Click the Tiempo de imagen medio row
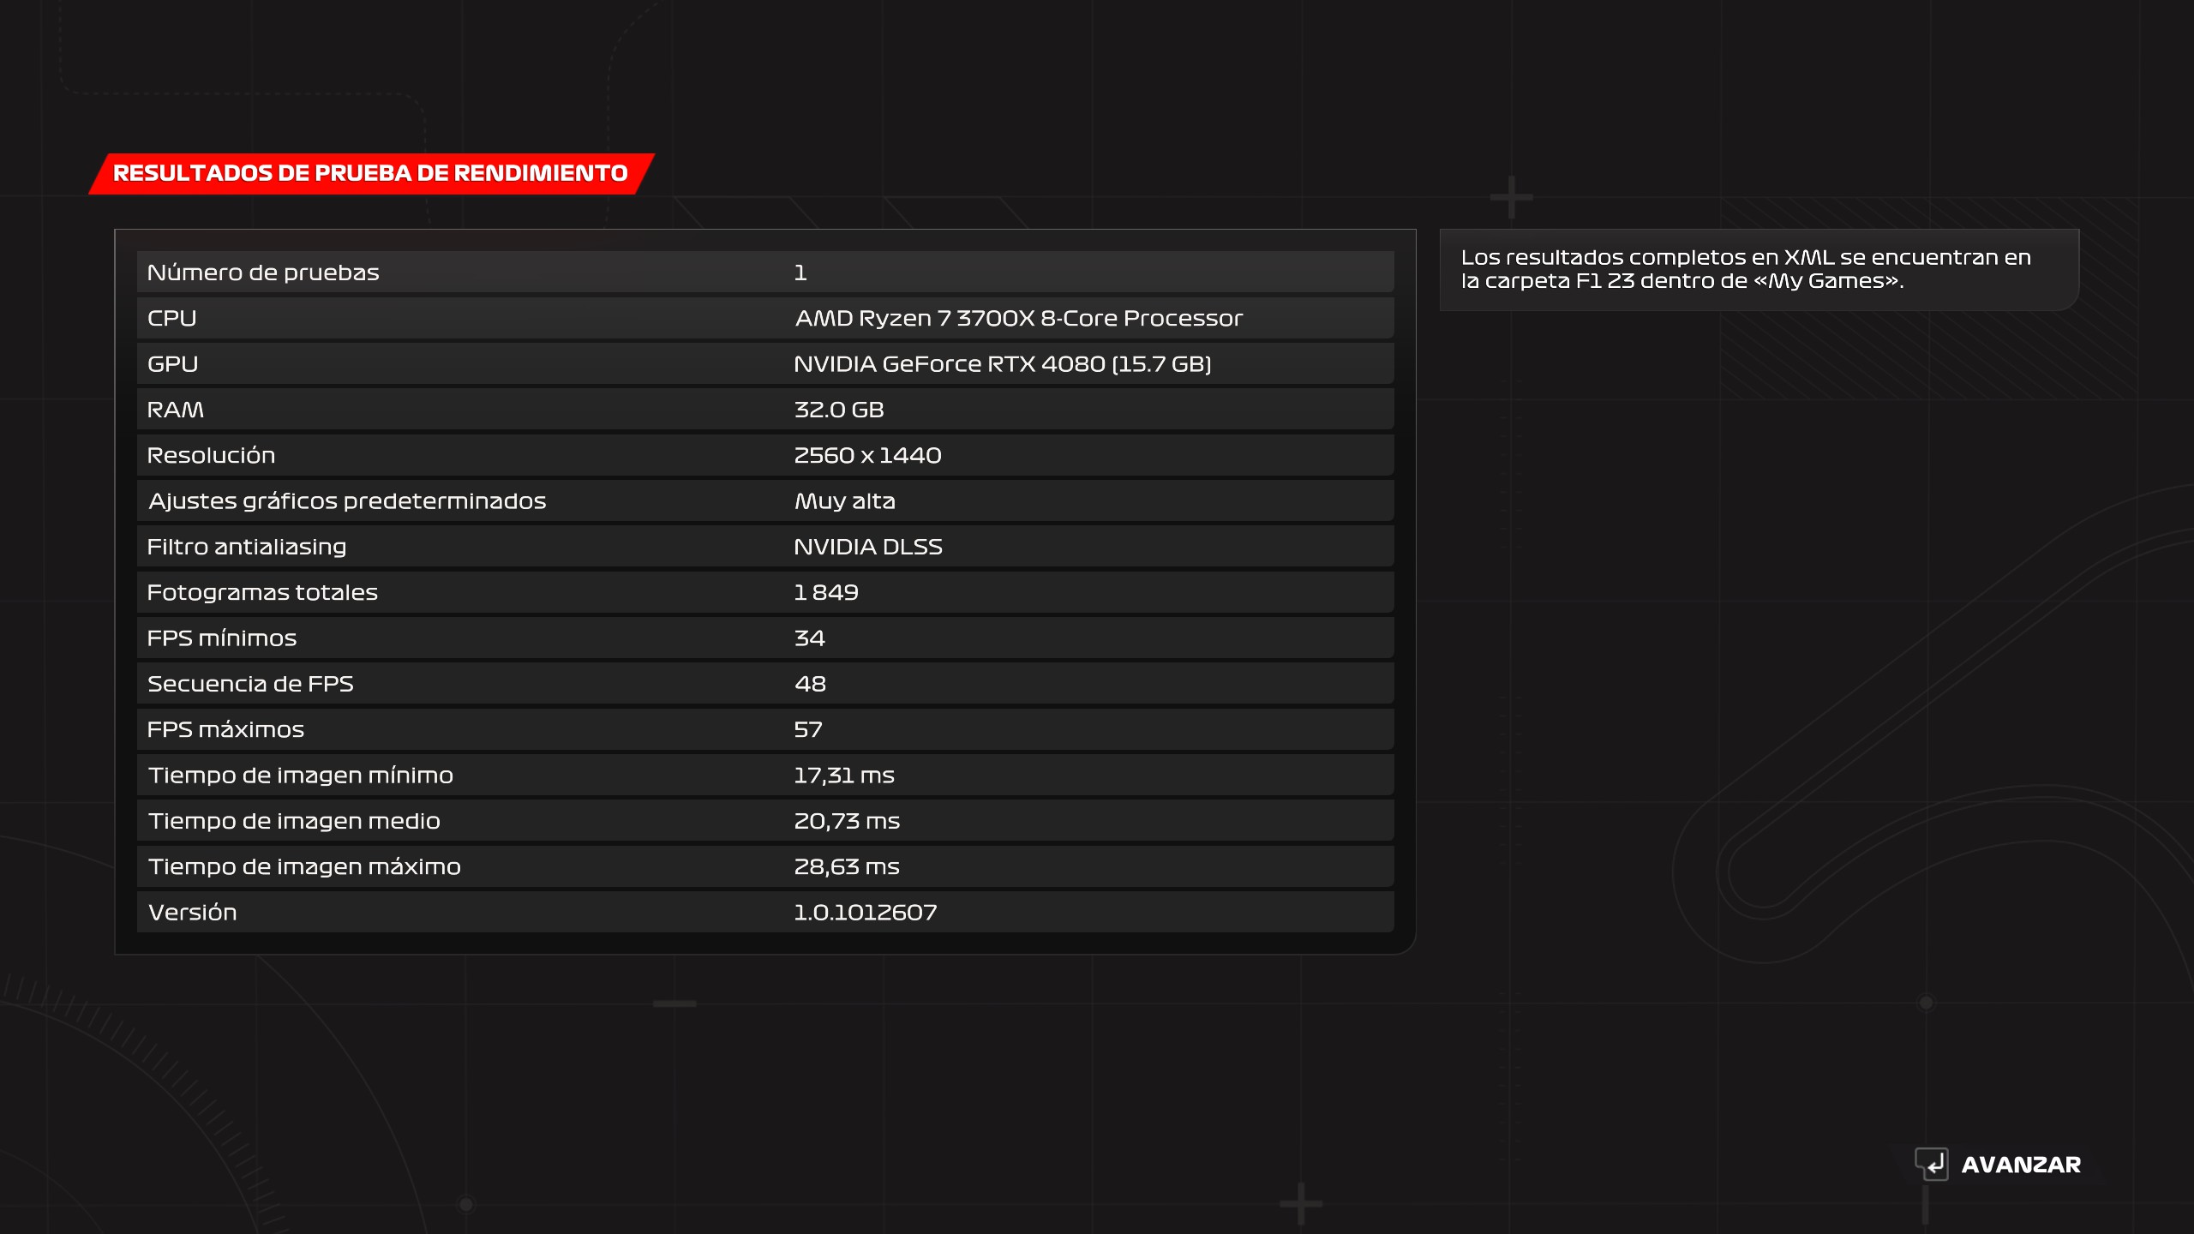This screenshot has width=2194, height=1234. point(764,821)
